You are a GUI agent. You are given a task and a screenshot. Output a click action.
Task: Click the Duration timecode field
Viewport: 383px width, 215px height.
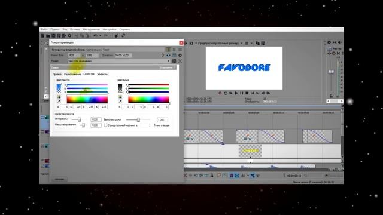click(x=123, y=56)
